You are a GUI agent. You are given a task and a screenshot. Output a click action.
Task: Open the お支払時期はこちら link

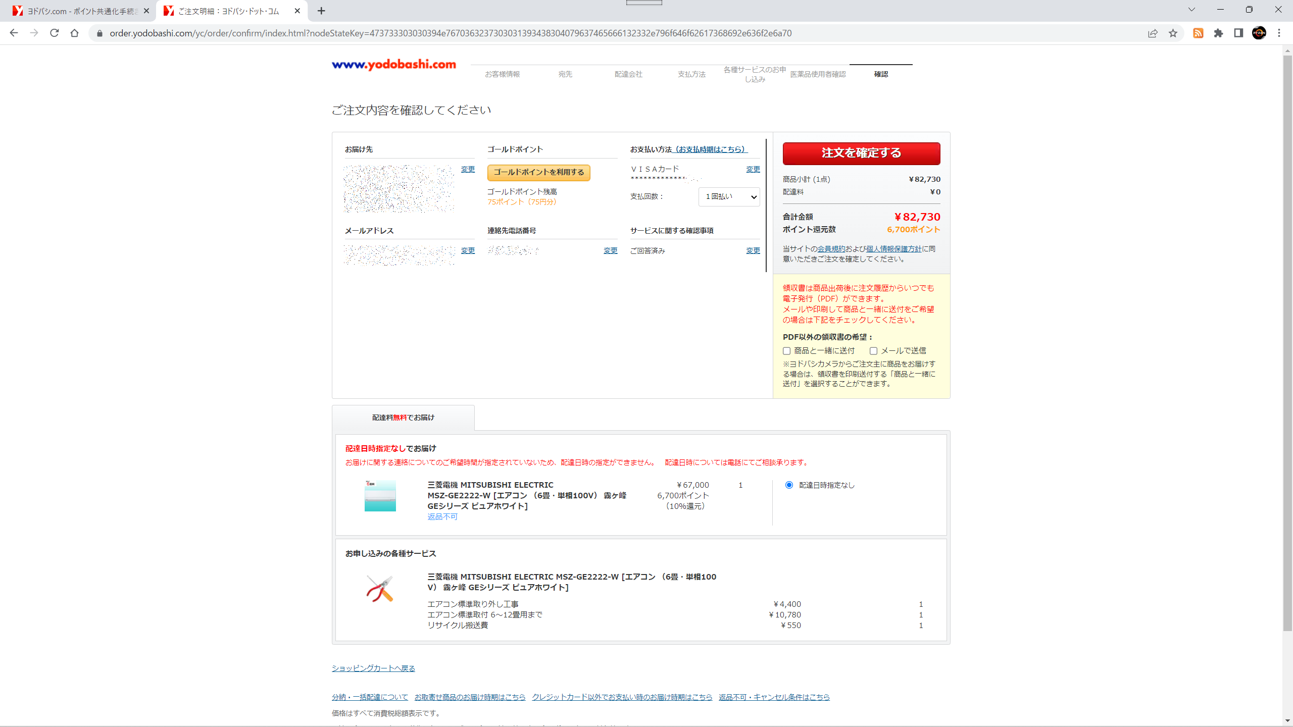click(x=711, y=149)
